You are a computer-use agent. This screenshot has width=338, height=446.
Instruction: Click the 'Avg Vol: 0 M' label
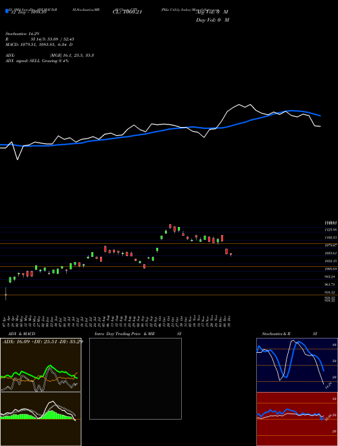pos(212,12)
